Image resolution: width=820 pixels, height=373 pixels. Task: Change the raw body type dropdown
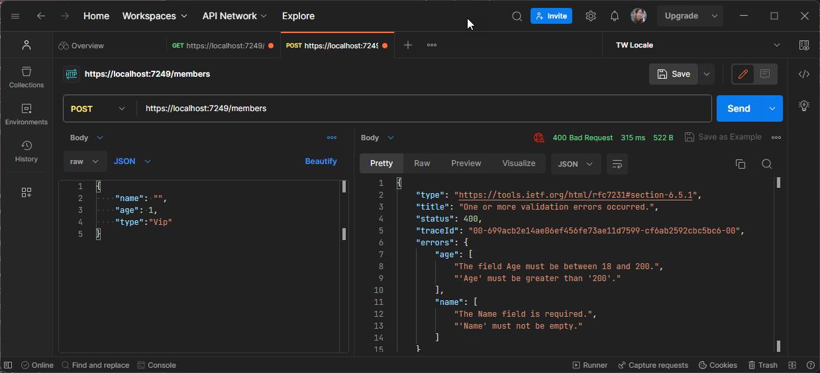pos(85,161)
